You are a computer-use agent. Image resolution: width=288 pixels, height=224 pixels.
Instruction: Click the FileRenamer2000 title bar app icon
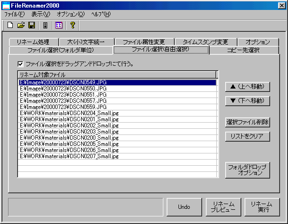(6, 6)
